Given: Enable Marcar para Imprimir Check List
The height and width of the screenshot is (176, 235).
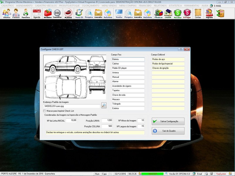Looking at the screenshot, I should coord(44,111).
